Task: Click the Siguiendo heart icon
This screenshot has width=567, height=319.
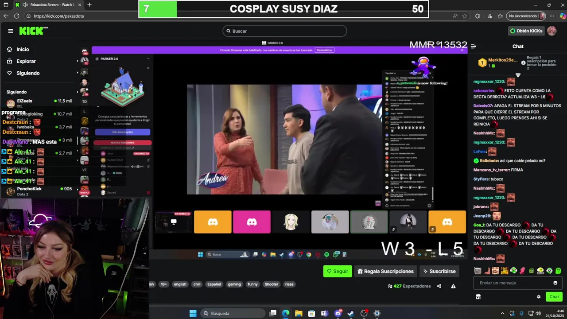Action: point(9,73)
